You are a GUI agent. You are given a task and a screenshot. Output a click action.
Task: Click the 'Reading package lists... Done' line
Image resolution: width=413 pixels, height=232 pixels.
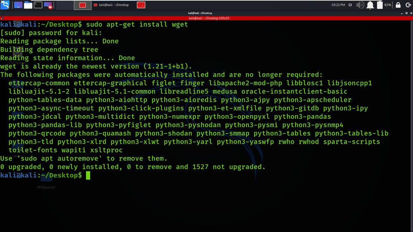[x=59, y=41]
